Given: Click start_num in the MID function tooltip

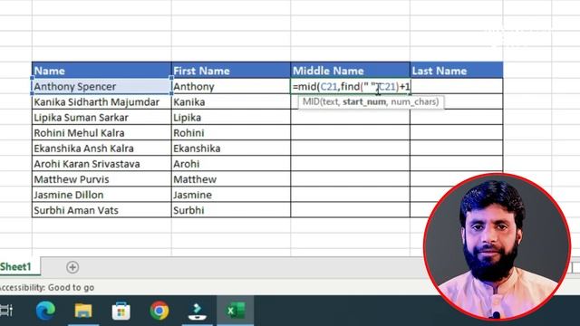Looking at the screenshot, I should [x=364, y=101].
